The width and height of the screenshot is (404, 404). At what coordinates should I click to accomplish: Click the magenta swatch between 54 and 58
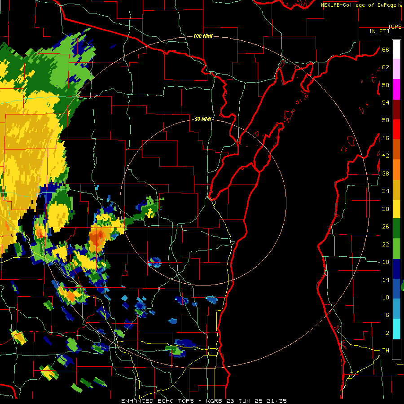coord(396,89)
